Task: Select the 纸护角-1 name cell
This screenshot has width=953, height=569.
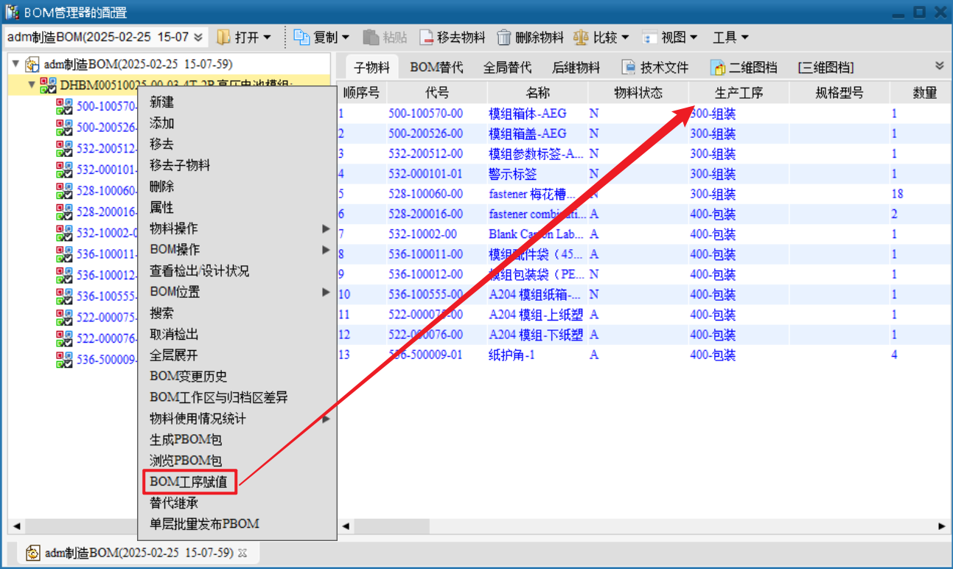Action: click(x=512, y=355)
